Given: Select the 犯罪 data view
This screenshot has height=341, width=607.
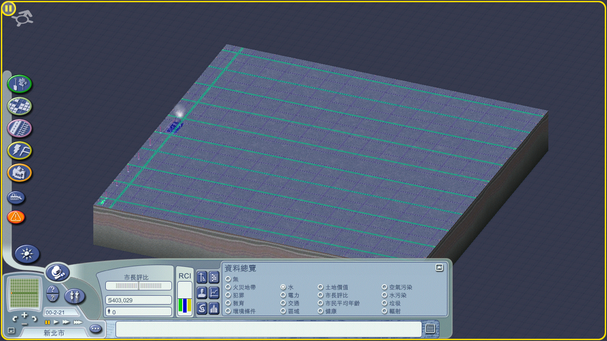Looking at the screenshot, I should (228, 295).
